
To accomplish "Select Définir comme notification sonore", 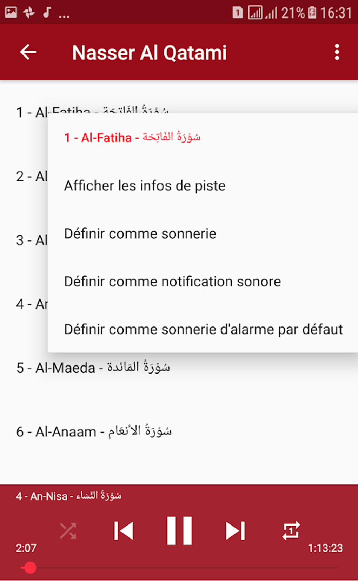I will point(172,282).
